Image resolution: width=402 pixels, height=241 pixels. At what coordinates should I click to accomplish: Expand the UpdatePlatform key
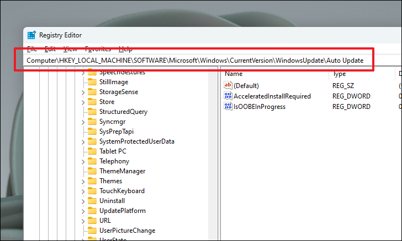coord(83,211)
